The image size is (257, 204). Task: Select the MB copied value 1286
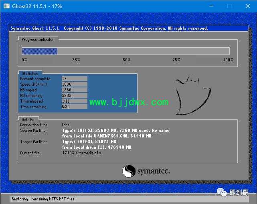[x=75, y=90]
